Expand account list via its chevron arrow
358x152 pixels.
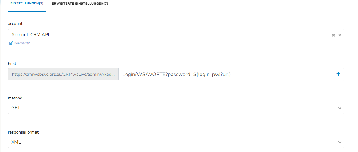(x=340, y=35)
